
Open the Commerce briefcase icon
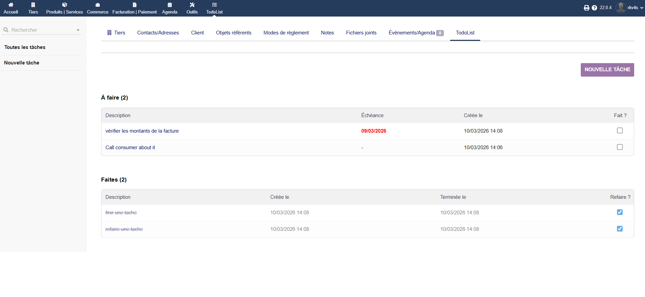[98, 5]
